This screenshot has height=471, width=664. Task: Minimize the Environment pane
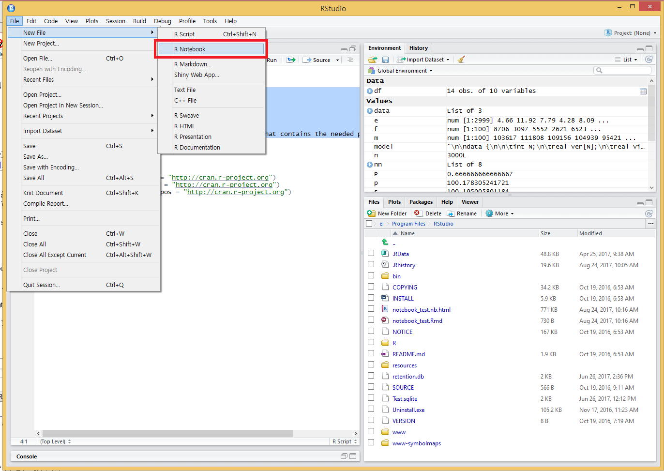click(x=640, y=49)
